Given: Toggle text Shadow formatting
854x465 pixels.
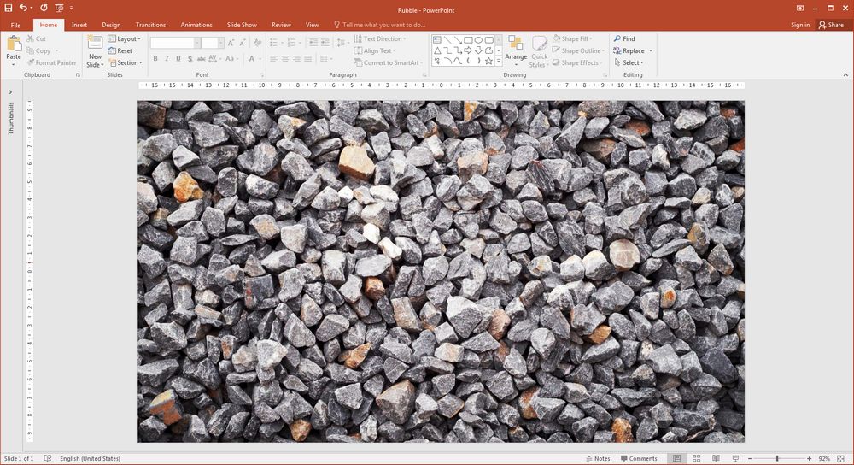Looking at the screenshot, I should coord(190,58).
